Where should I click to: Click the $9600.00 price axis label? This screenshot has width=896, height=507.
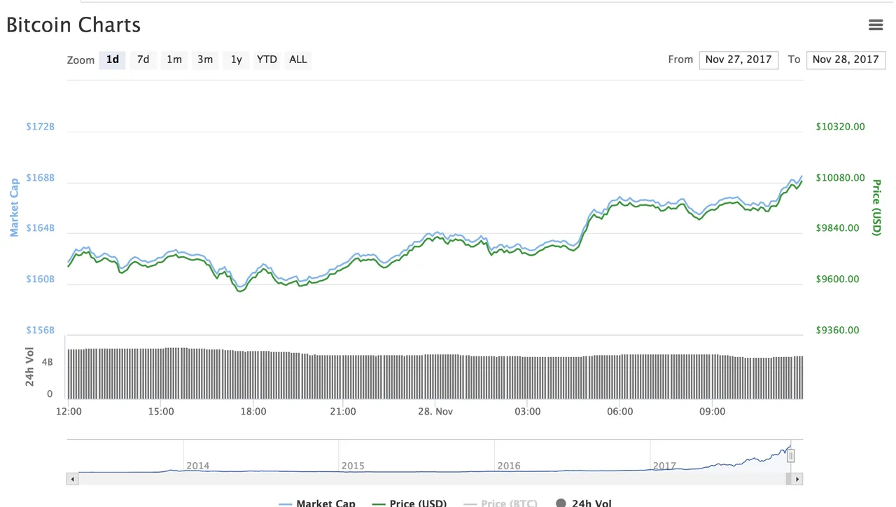(837, 279)
